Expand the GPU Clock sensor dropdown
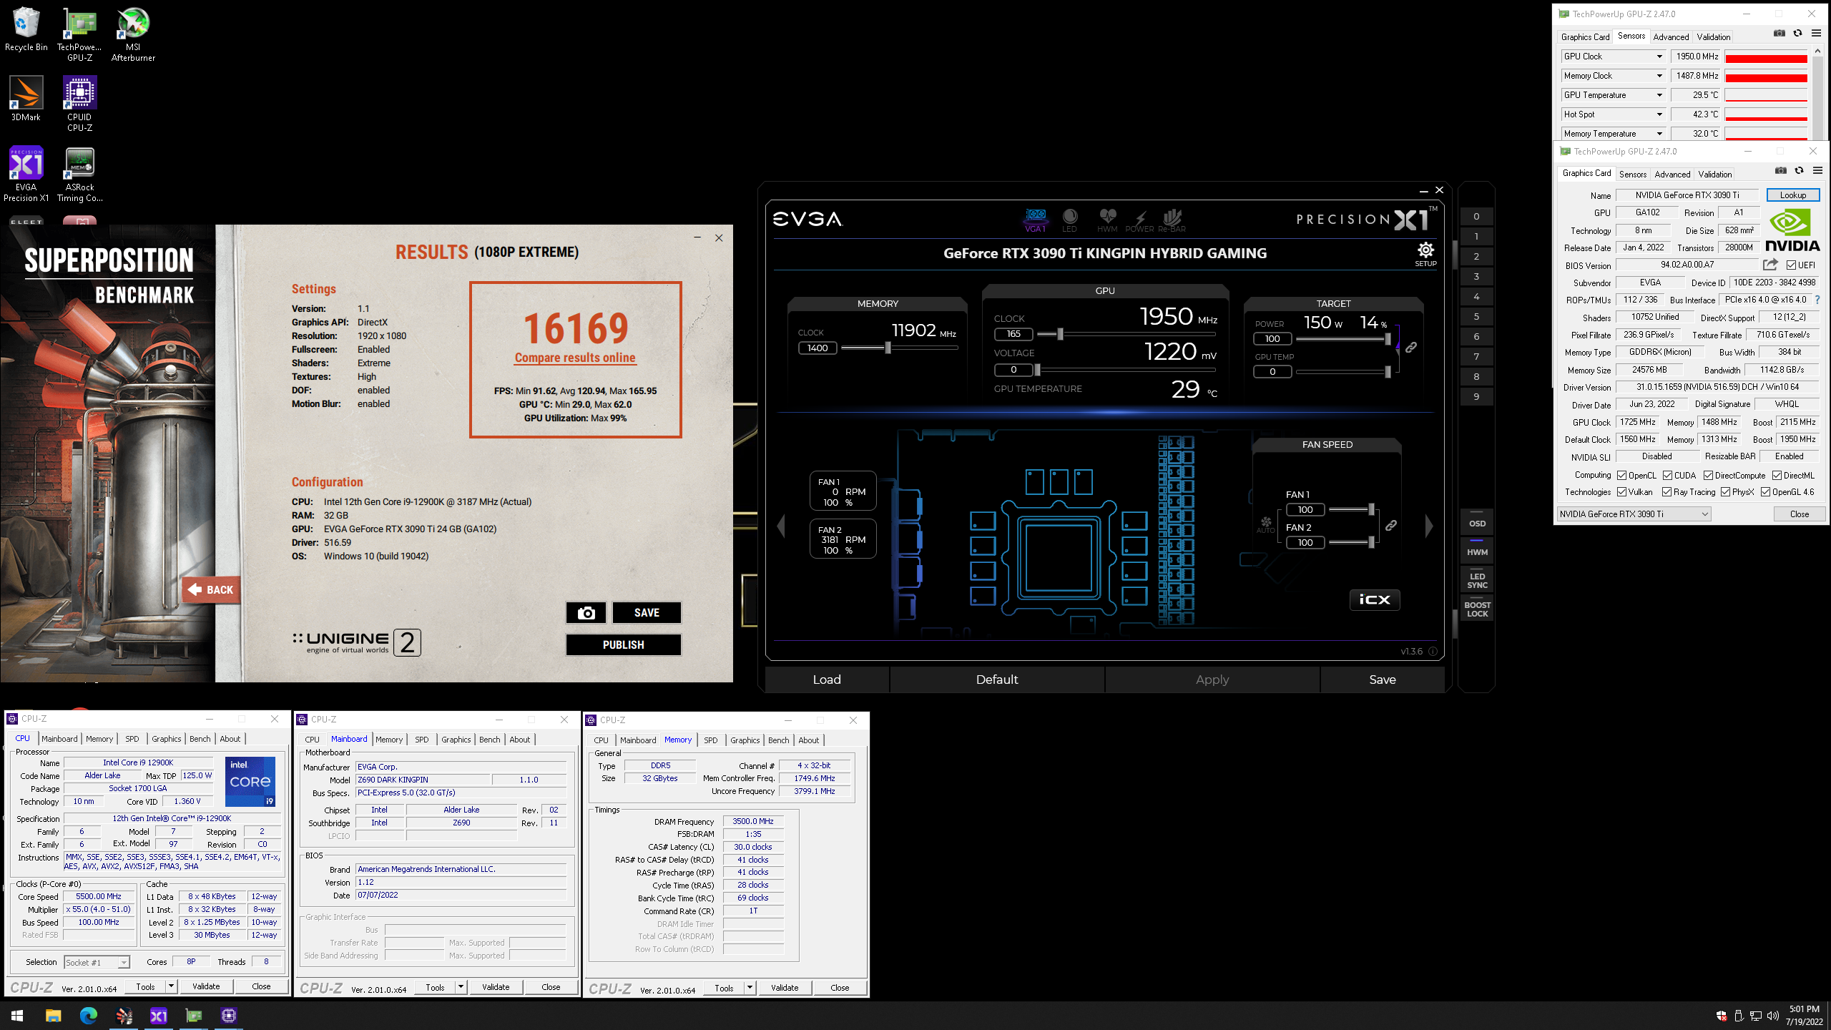The image size is (1831, 1030). [1659, 57]
